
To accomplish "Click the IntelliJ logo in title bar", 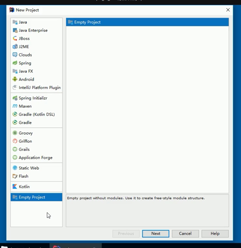I will pyautogui.click(x=11, y=10).
